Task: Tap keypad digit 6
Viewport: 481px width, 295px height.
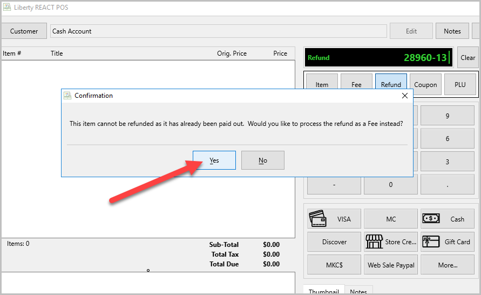Action: click(447, 138)
